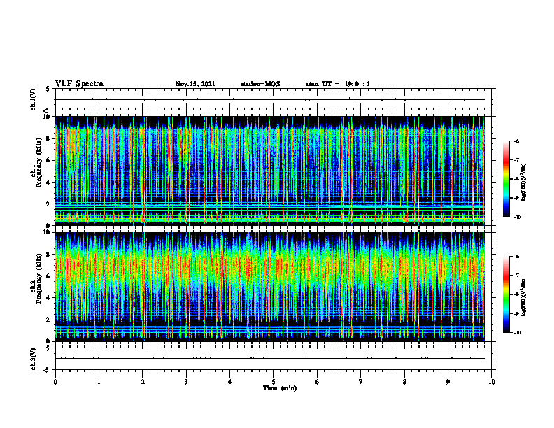Click the "-10" tick on ch.2 colorbar
Screen dimensions: 554x428
[517, 333]
